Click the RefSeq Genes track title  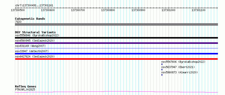(26, 87)
